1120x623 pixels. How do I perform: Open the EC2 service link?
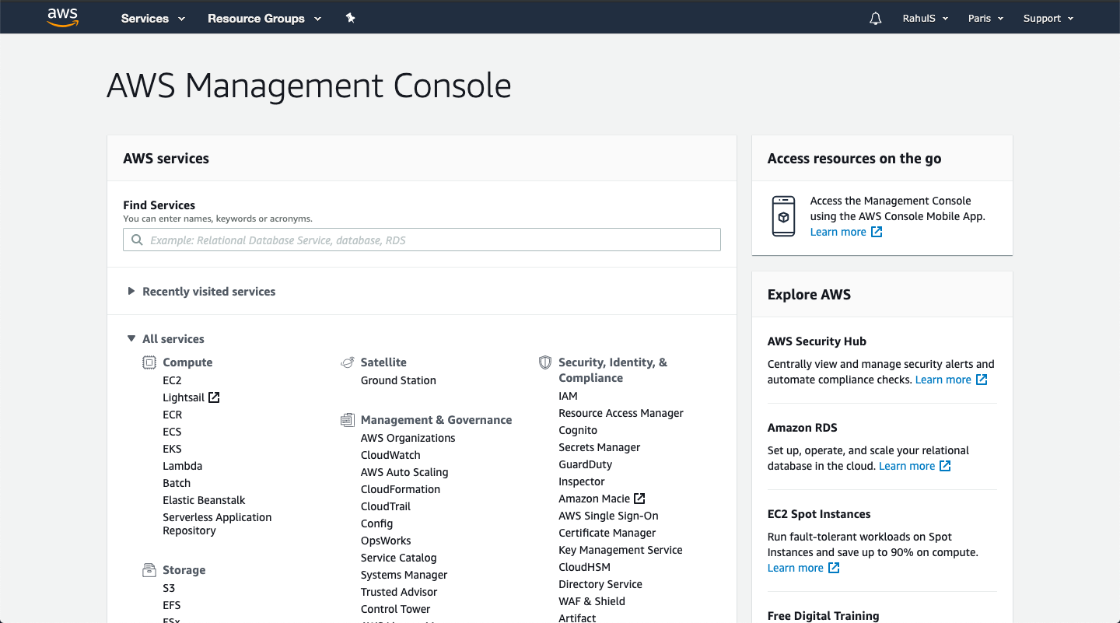172,380
